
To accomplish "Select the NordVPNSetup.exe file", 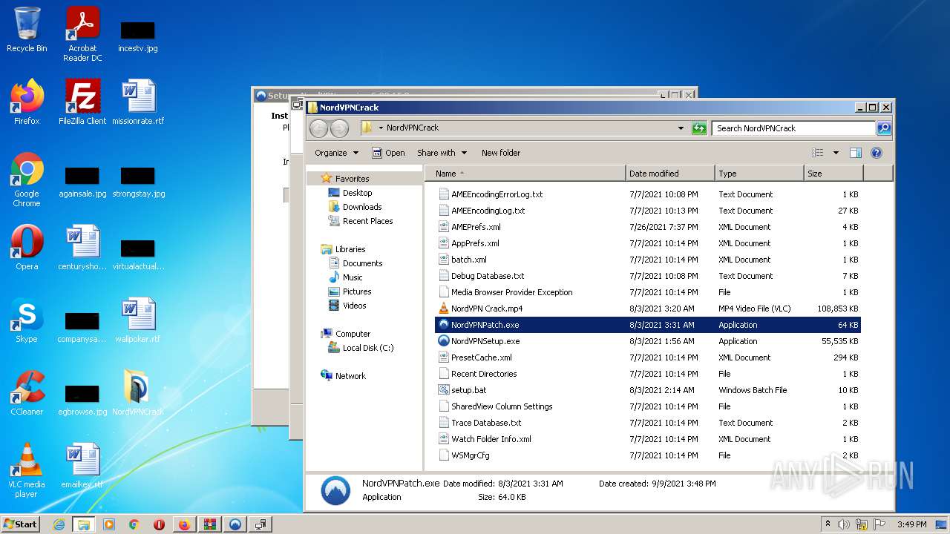I will [648, 341].
